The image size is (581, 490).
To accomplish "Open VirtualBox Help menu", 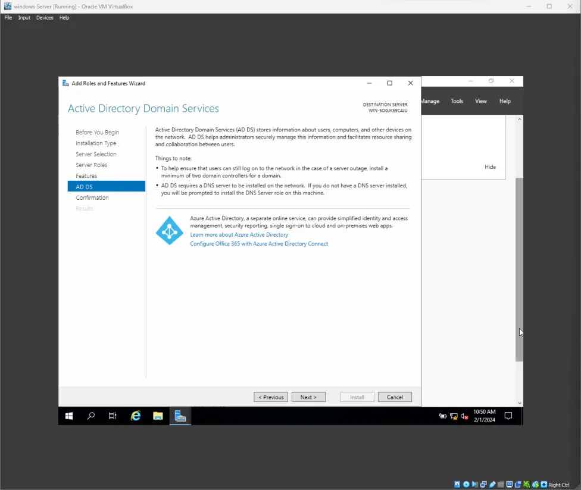I will click(64, 18).
